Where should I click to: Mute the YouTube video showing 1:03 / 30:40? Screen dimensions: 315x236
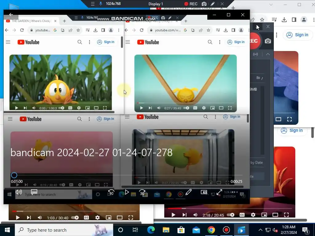click(x=40, y=218)
